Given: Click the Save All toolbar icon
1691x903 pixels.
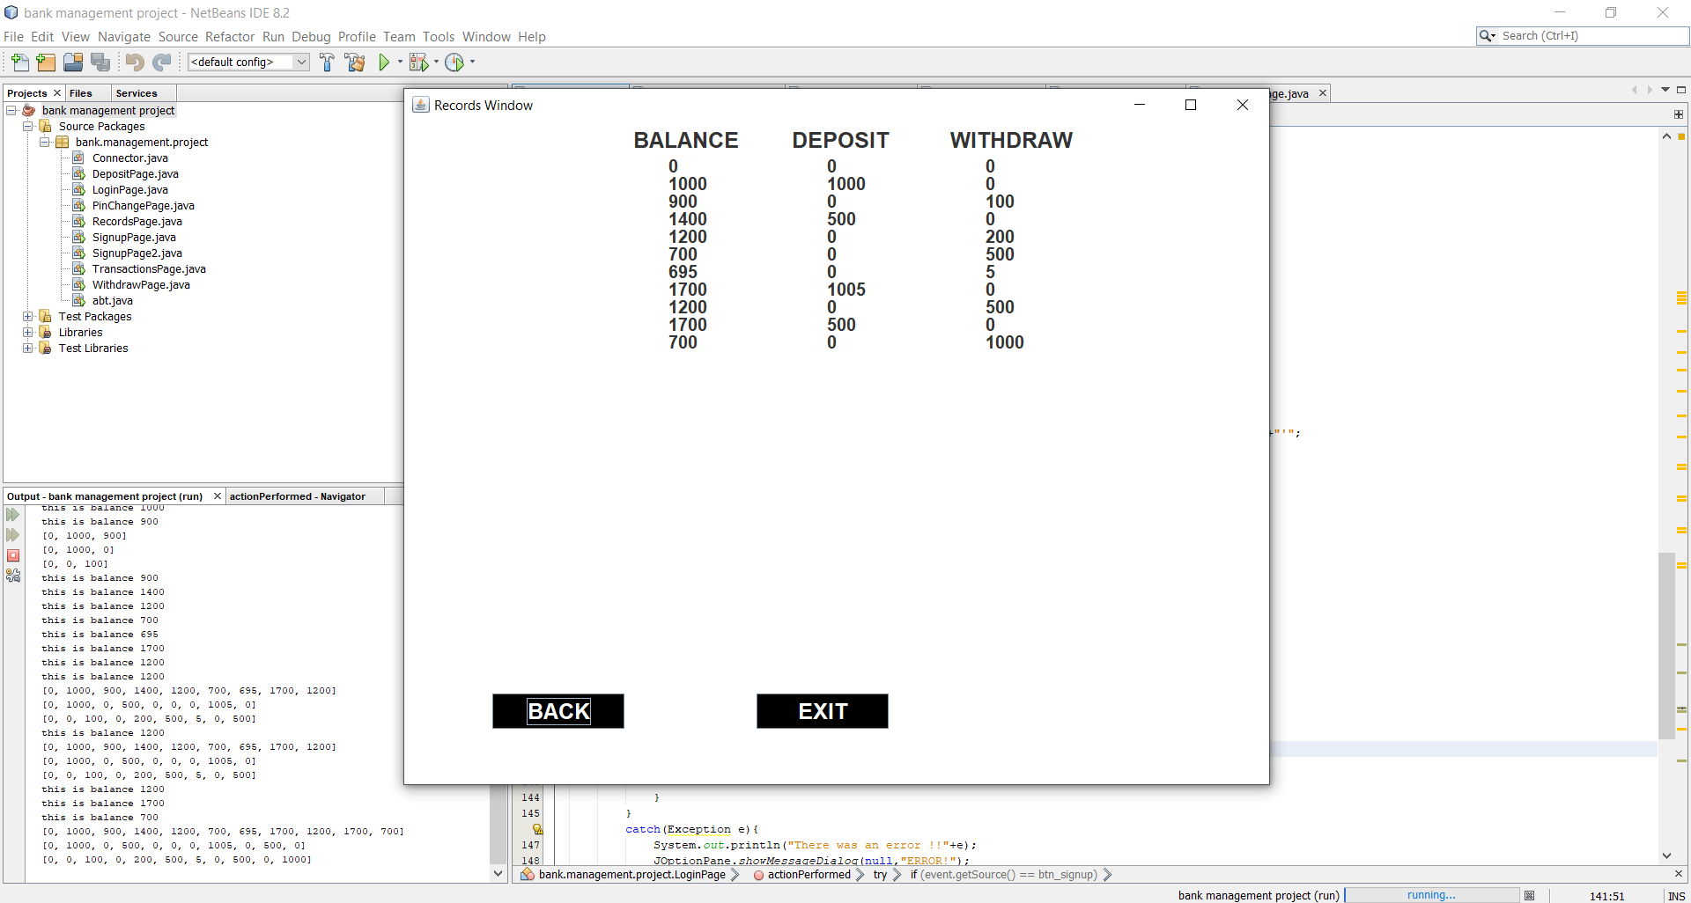Looking at the screenshot, I should [100, 62].
